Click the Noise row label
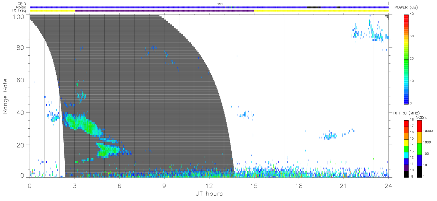 (x=21, y=7)
